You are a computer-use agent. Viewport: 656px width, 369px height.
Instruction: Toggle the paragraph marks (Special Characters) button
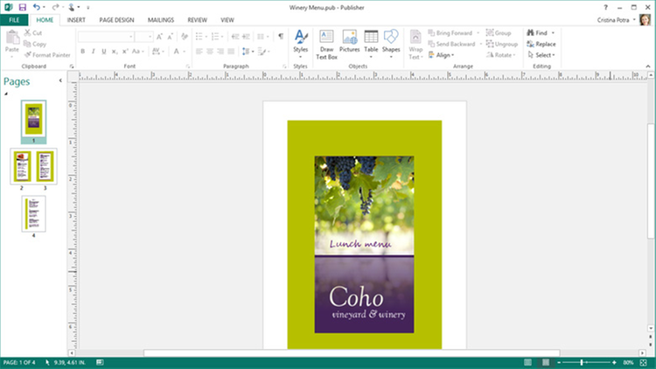coord(281,37)
